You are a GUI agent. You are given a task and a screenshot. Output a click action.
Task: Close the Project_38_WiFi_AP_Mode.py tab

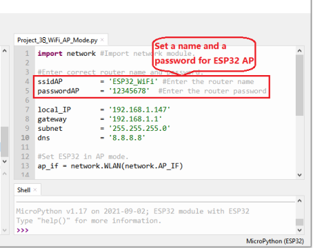(102, 40)
